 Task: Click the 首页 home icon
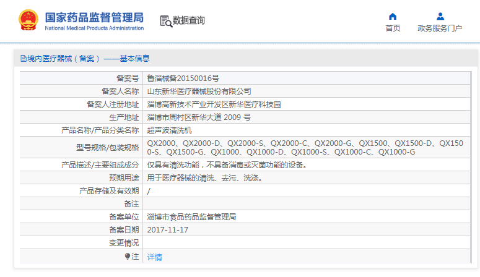393,17
